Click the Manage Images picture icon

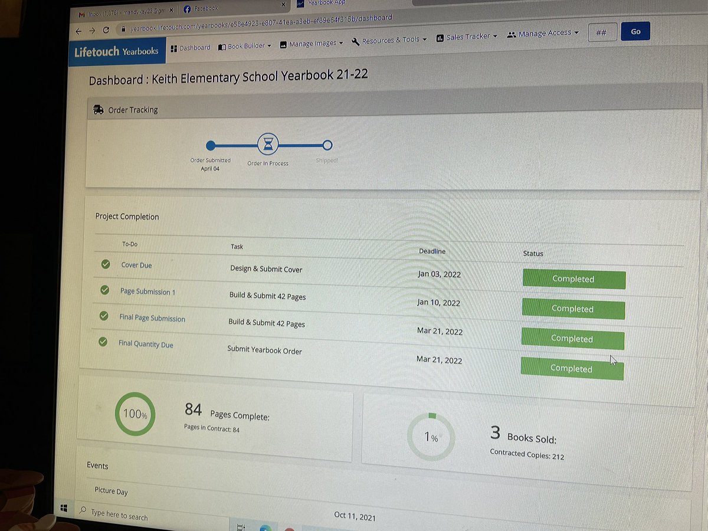click(x=283, y=44)
